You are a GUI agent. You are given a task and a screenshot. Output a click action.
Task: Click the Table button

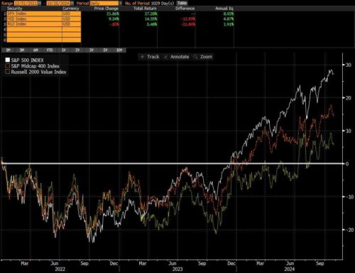point(182,3)
